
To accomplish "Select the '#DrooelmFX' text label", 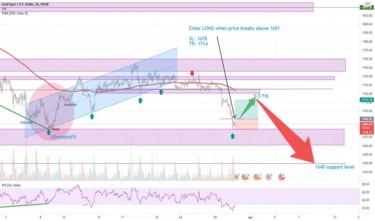I will 64,137.
